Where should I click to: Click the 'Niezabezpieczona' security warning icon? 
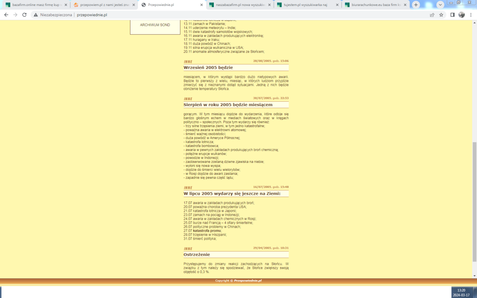(36, 15)
